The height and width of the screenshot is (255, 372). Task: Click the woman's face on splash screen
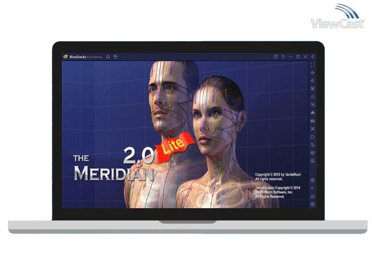210,118
